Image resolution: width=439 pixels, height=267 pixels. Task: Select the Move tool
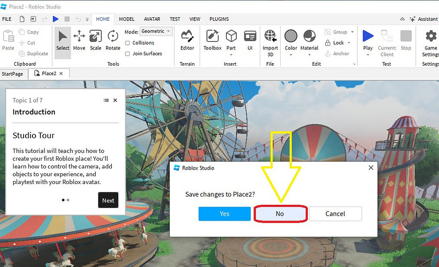pos(79,40)
